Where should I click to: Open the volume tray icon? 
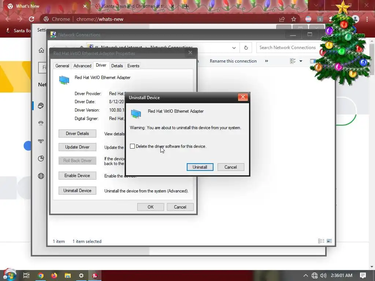point(323,276)
